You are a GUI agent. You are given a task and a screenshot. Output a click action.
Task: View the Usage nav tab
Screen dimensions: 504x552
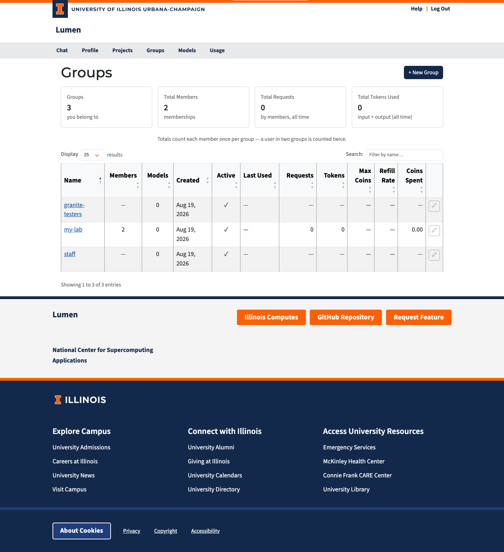(217, 50)
